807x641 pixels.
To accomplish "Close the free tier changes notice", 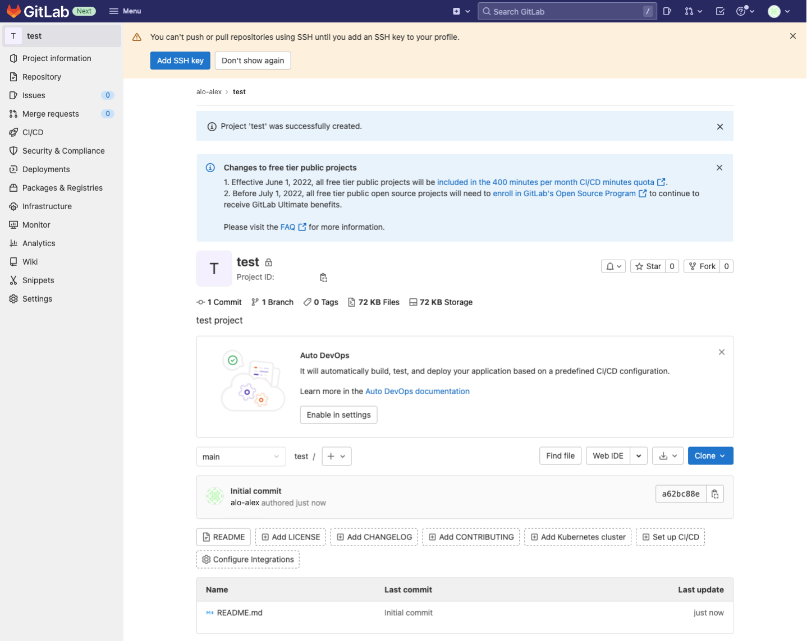I will click(719, 168).
